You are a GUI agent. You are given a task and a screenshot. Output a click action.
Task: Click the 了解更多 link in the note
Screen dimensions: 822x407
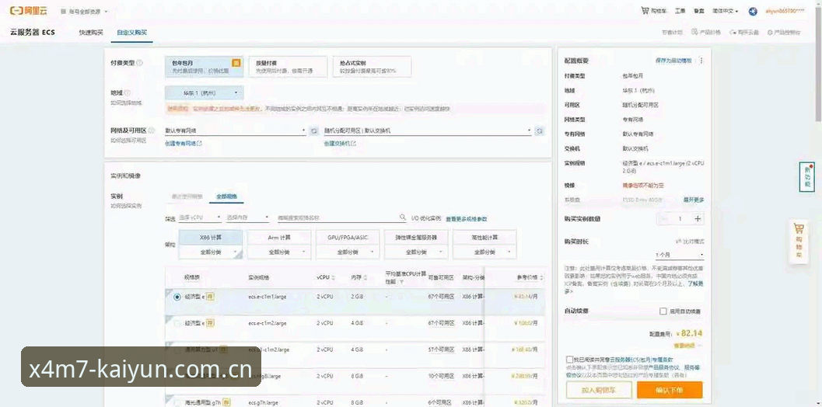[x=696, y=283]
